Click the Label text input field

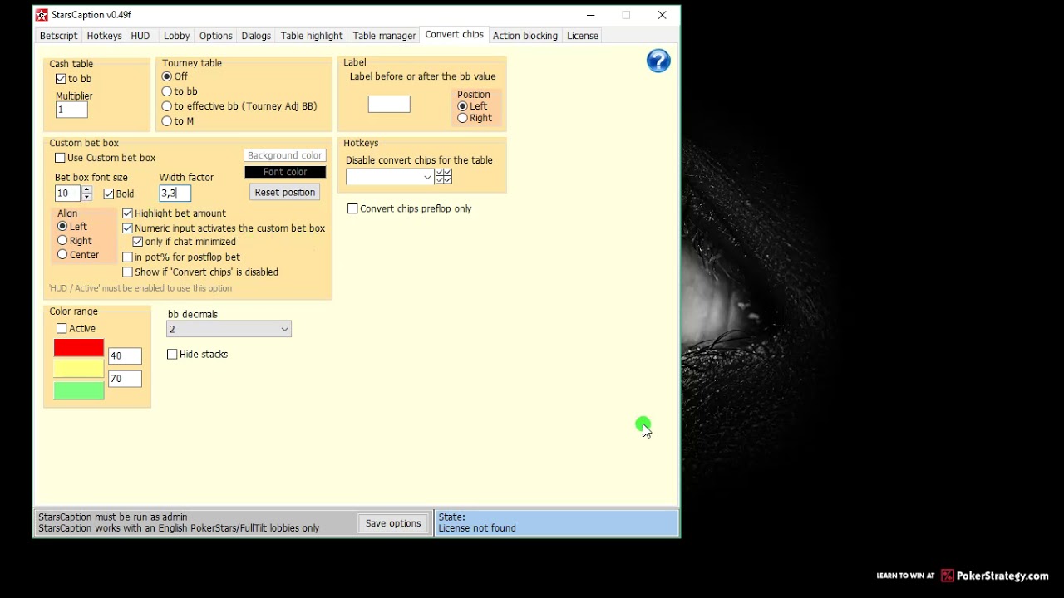389,104
